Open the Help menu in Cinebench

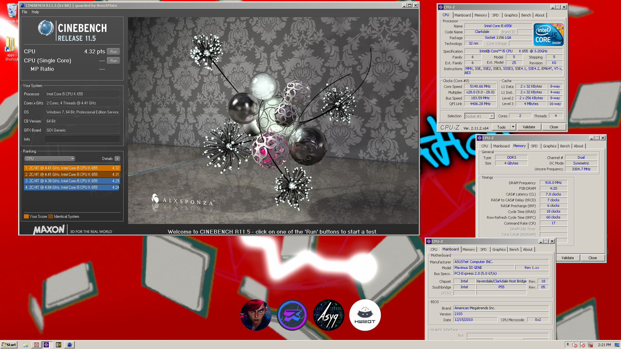coord(35,12)
